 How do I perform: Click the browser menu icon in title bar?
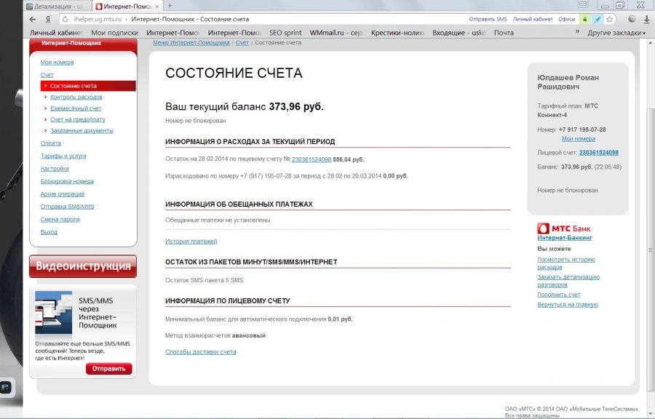pos(583,4)
